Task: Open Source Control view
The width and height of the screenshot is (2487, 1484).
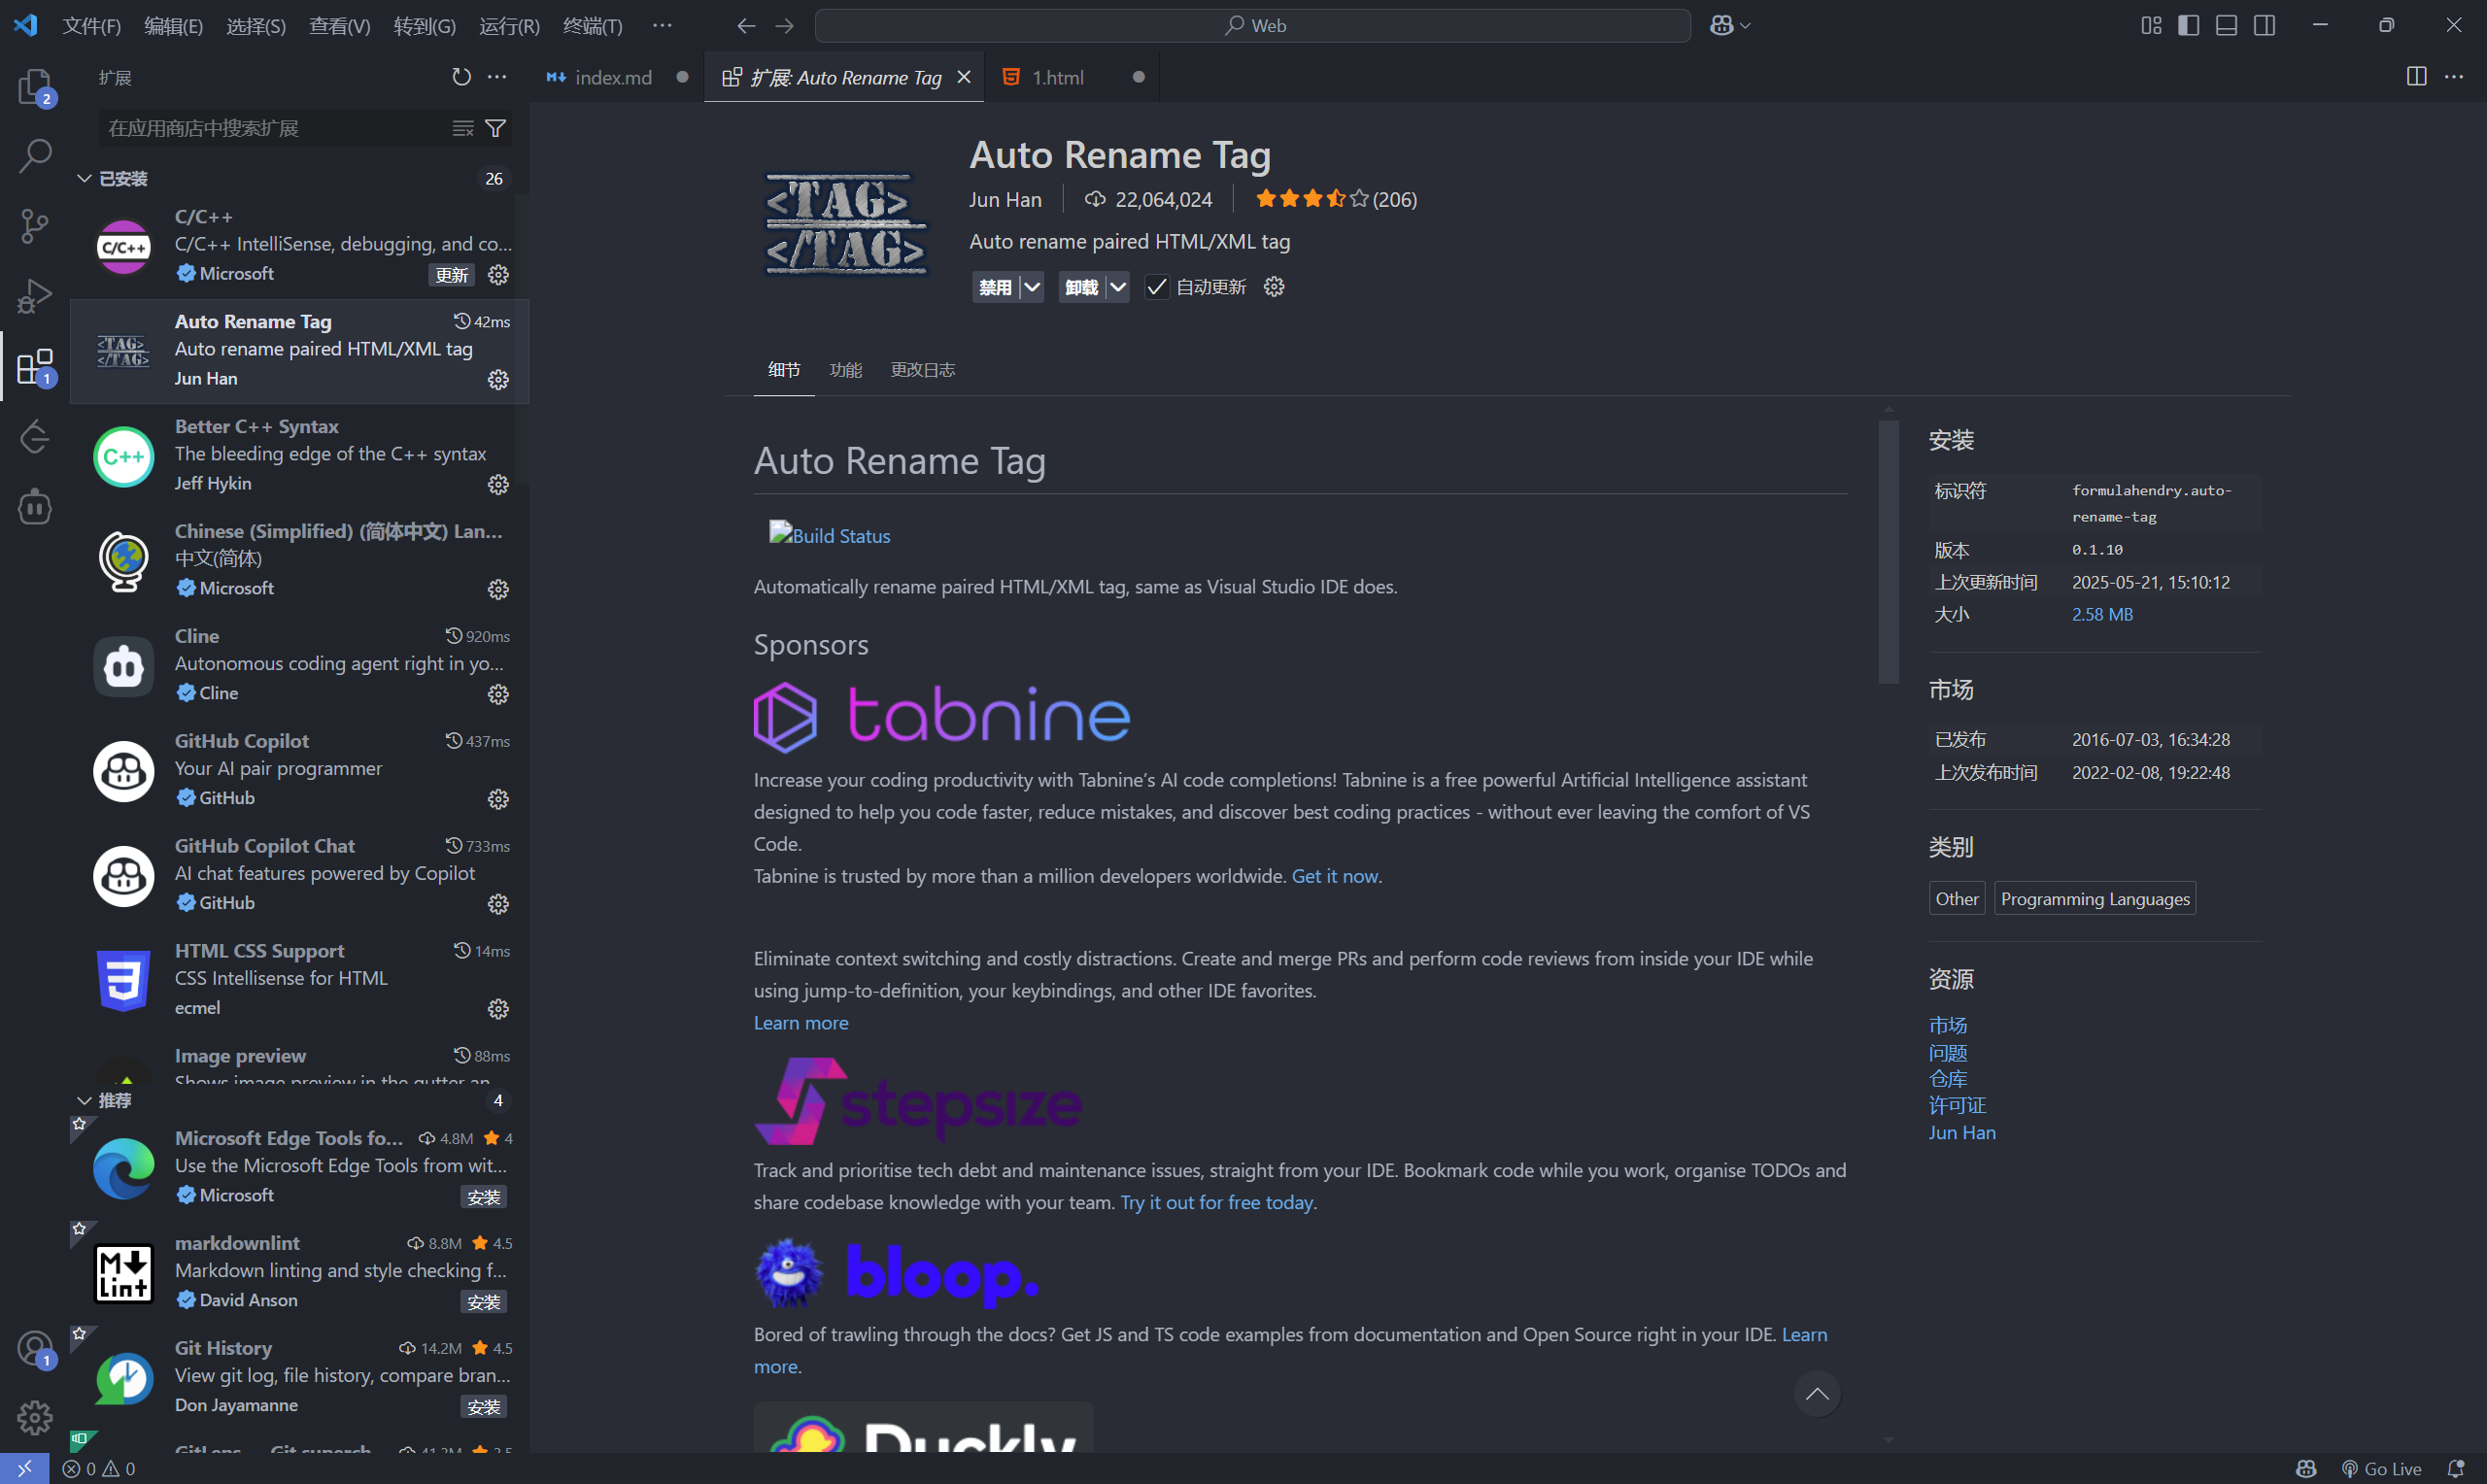Action: [x=35, y=226]
